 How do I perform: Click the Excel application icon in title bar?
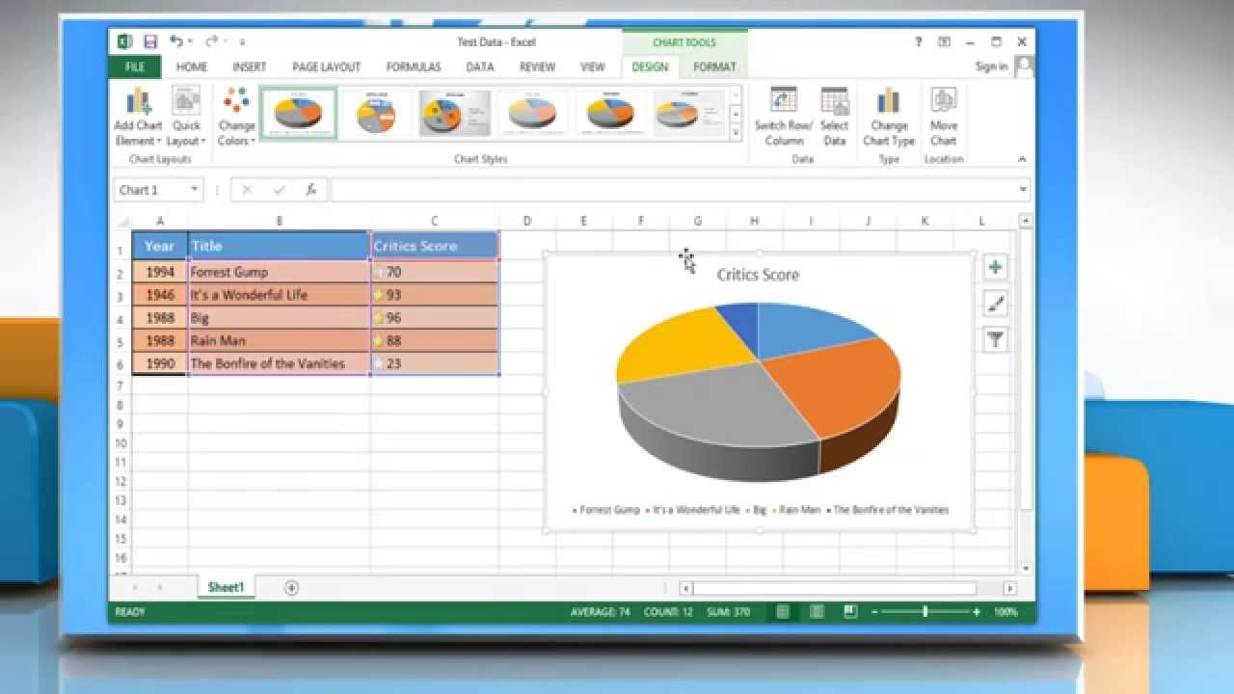pyautogui.click(x=124, y=41)
